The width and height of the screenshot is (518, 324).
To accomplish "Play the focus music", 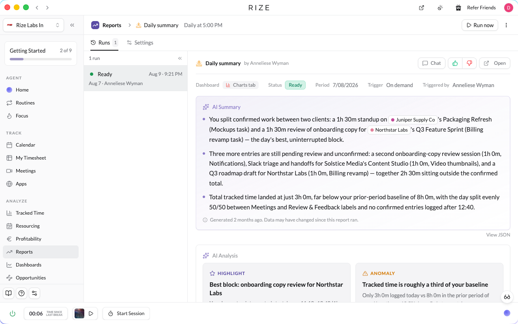I will (91, 313).
